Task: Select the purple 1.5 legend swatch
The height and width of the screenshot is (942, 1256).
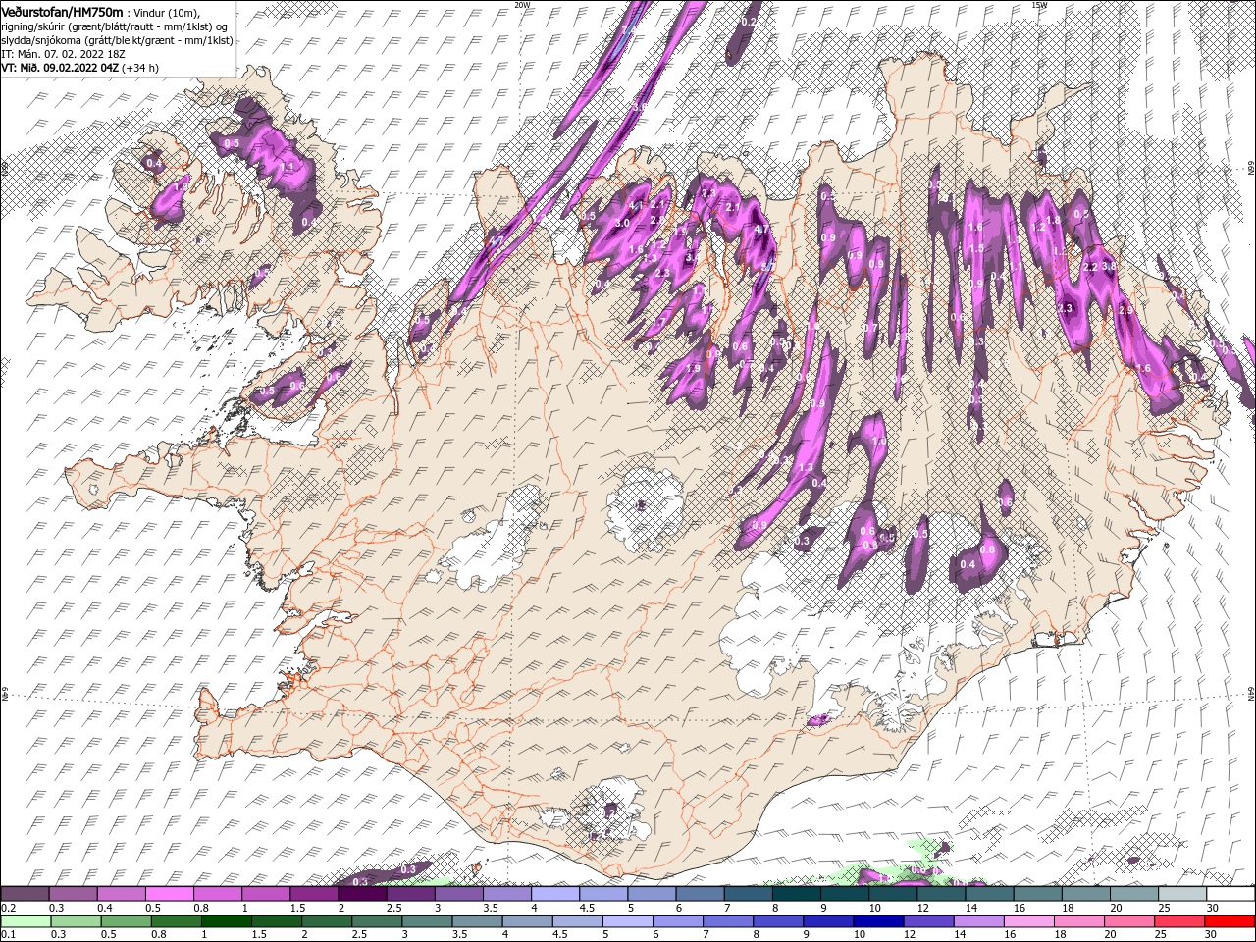Action: point(314,894)
